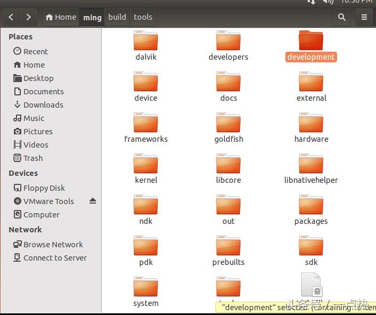
Task: Click Connect to Server
Action: (x=50, y=258)
